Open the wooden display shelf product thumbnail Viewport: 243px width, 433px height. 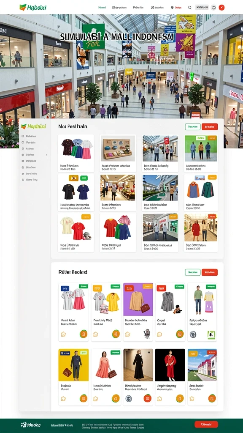click(x=118, y=148)
